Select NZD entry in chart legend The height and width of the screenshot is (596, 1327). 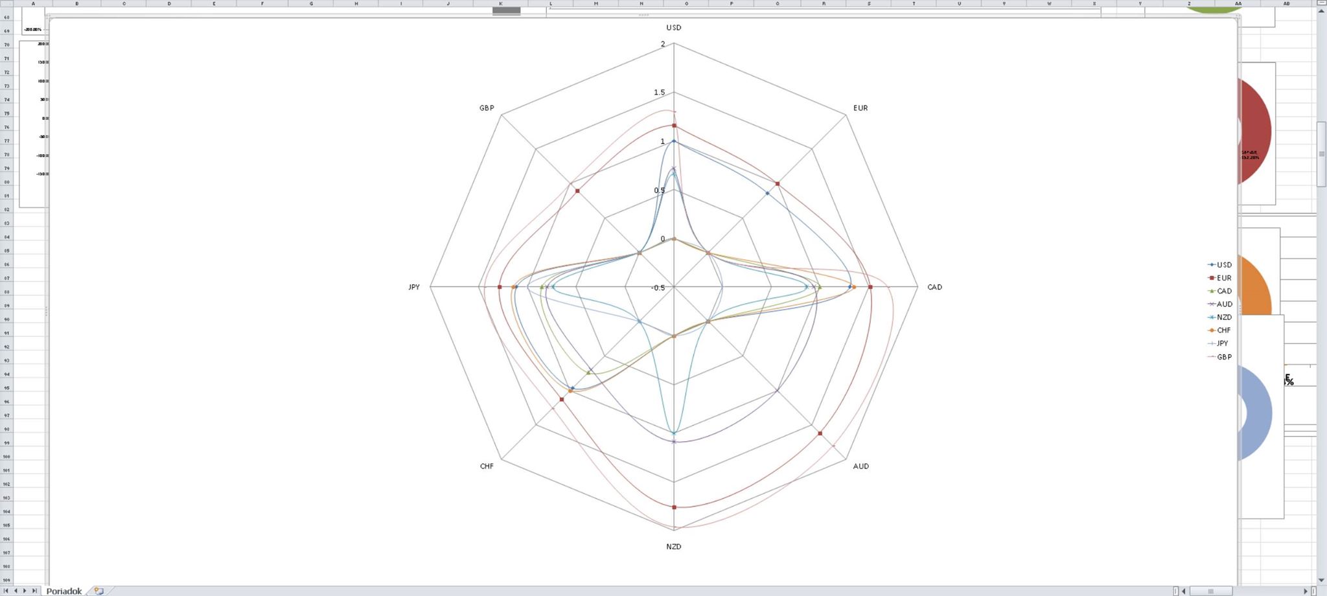[1219, 317]
